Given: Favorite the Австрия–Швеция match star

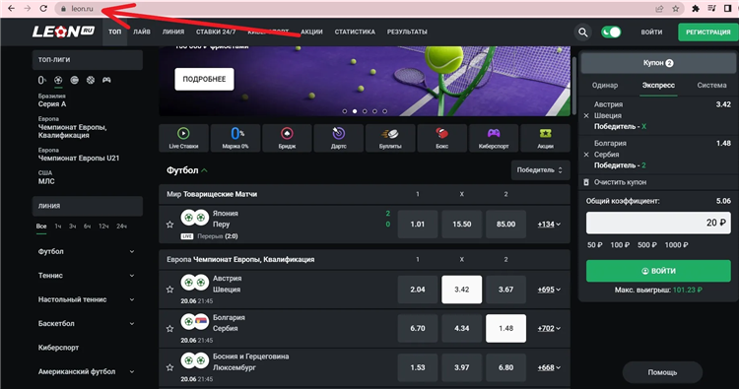Looking at the screenshot, I should [169, 290].
